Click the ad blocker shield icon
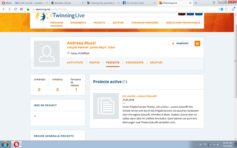Image resolution: width=237 pixels, height=148 pixels. tap(222, 9)
